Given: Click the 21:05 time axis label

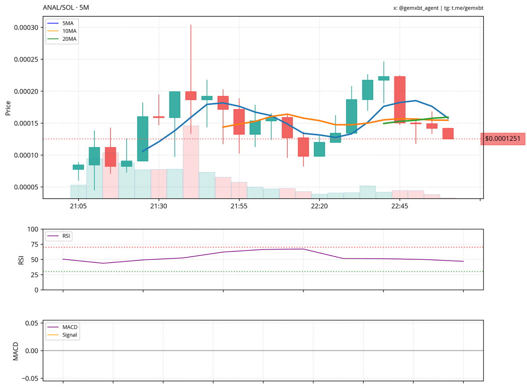Looking at the screenshot, I should click(78, 206).
